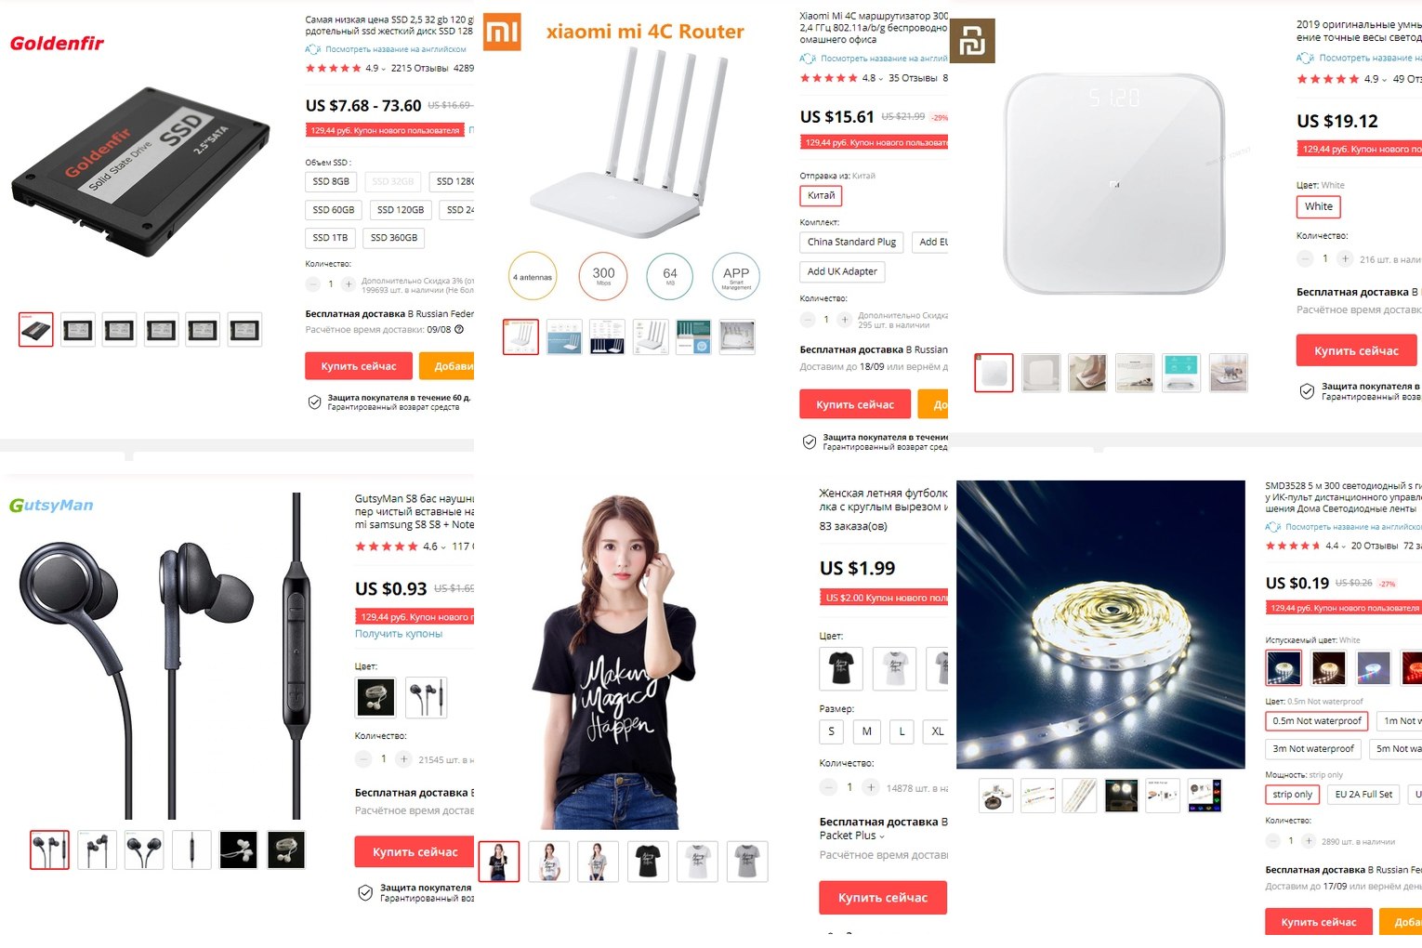This screenshot has height=948, width=1422.
Task: Select the 0.5m Not waterproof option
Action: click(x=1317, y=721)
